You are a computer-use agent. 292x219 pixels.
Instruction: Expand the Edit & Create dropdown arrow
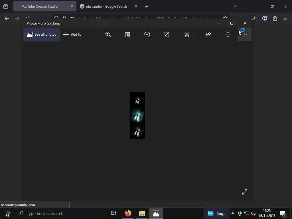(x=193, y=34)
